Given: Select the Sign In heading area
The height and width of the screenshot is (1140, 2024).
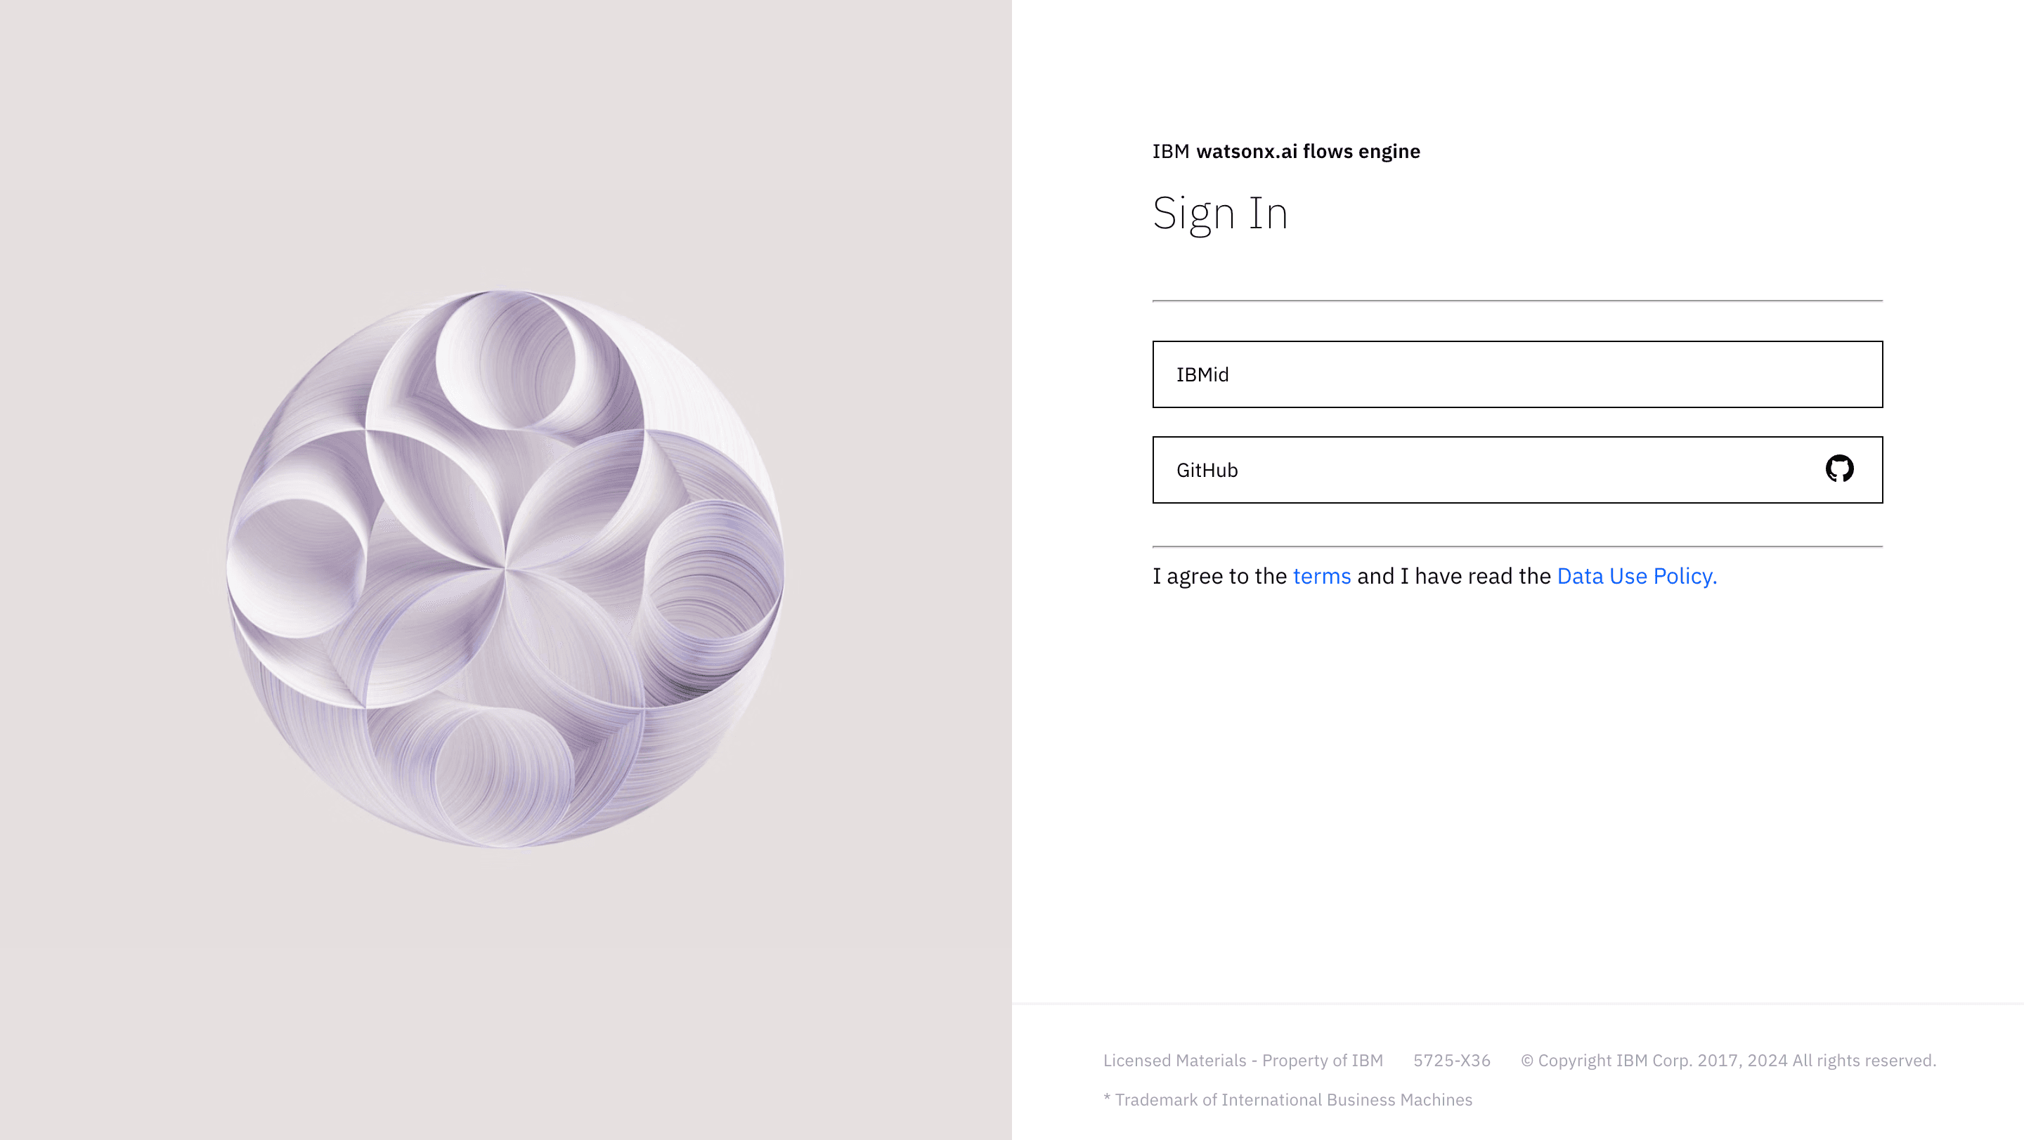Looking at the screenshot, I should pos(1221,211).
